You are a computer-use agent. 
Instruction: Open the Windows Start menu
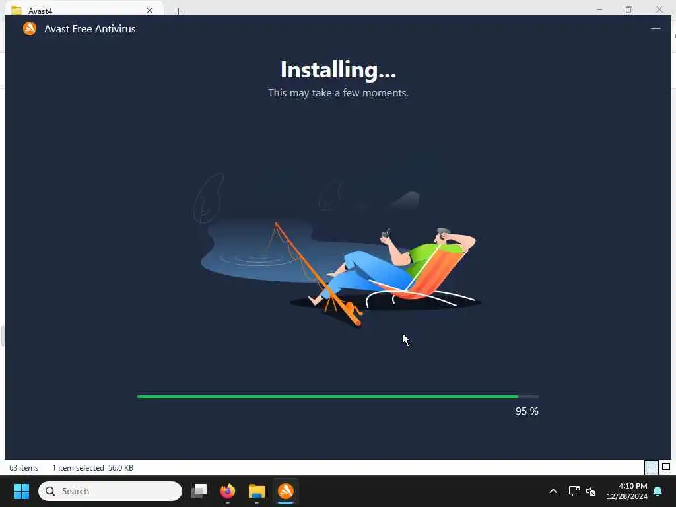click(21, 491)
